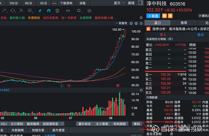Expand the 前复权 adjustment dropdown
Image resolution: width=209 pixels, height=136 pixels.
[121, 23]
